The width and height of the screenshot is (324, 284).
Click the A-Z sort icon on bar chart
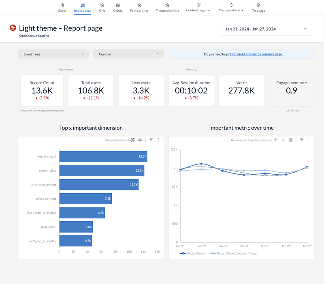(x=140, y=140)
